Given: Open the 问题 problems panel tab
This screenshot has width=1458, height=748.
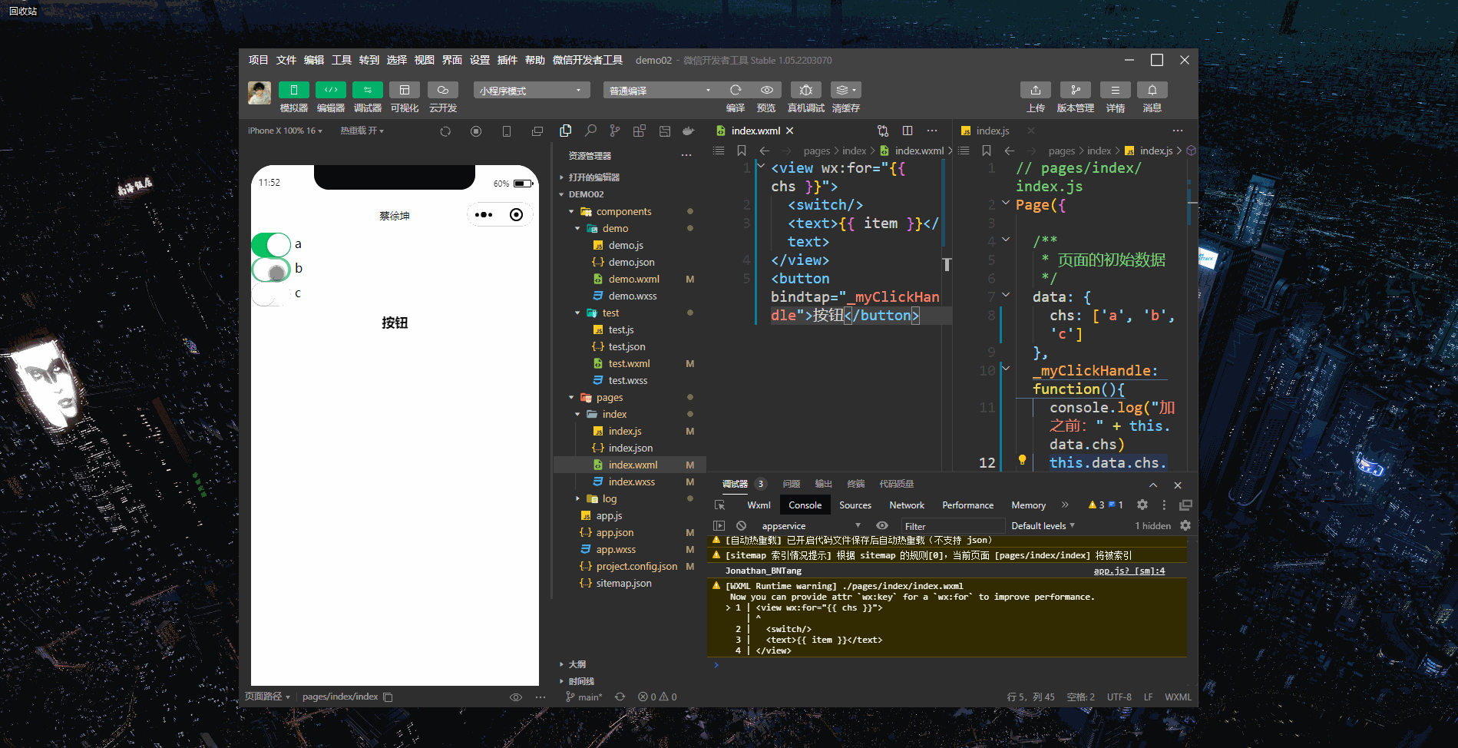Looking at the screenshot, I should pyautogui.click(x=792, y=484).
